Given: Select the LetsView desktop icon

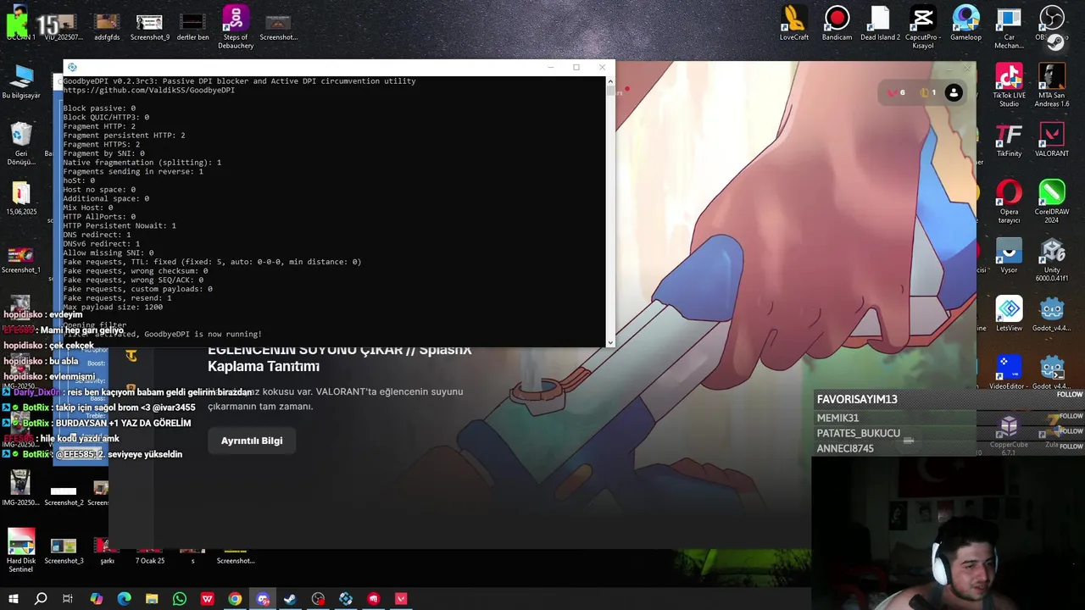Looking at the screenshot, I should pos(1009,313).
